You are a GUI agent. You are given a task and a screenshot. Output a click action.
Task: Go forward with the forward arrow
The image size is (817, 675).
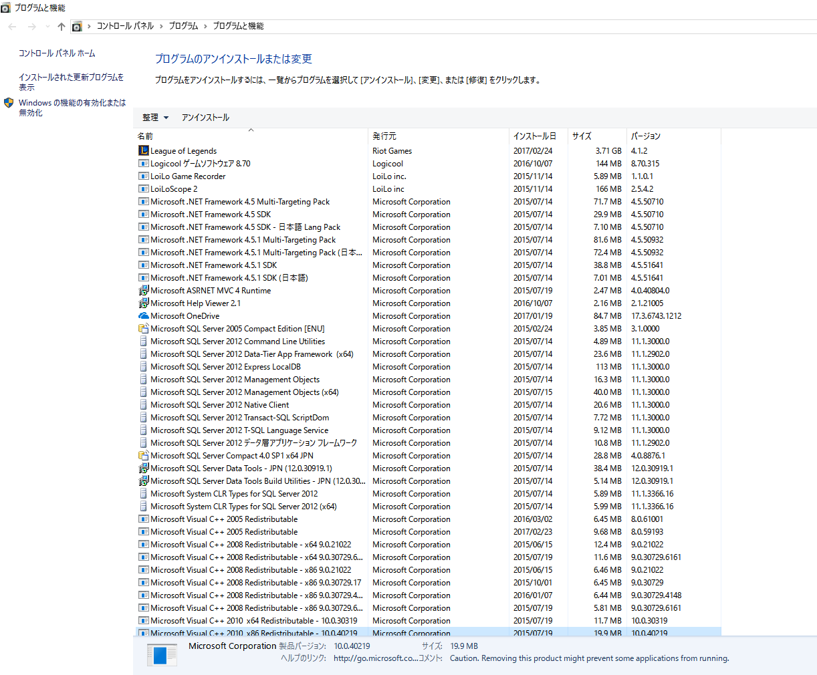[x=31, y=26]
